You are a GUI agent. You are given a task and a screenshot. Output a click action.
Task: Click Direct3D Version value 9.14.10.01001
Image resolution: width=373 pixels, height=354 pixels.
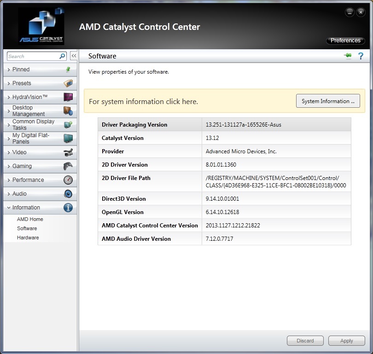click(222, 199)
